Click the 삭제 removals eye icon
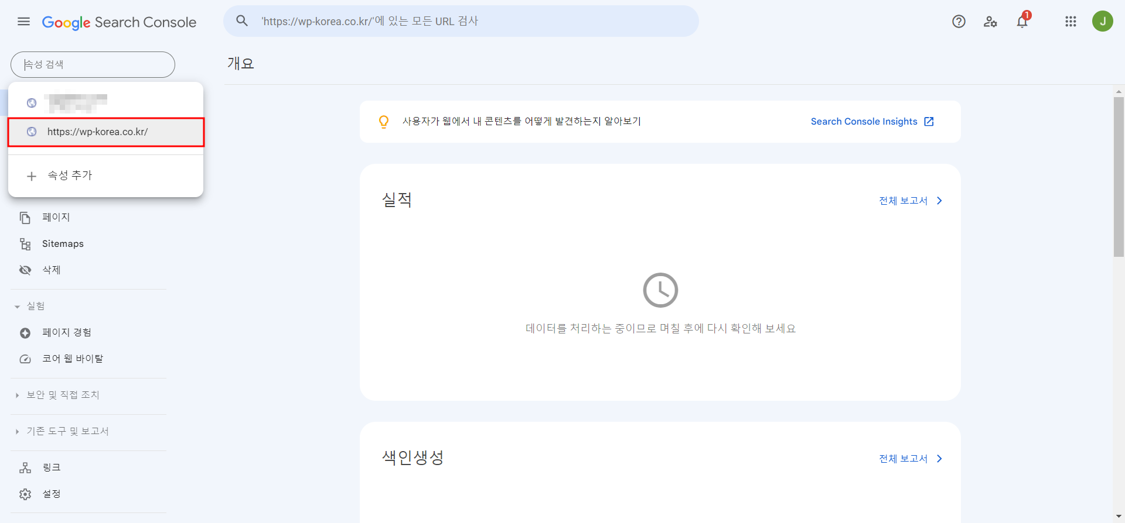The height and width of the screenshot is (523, 1125). tap(25, 270)
